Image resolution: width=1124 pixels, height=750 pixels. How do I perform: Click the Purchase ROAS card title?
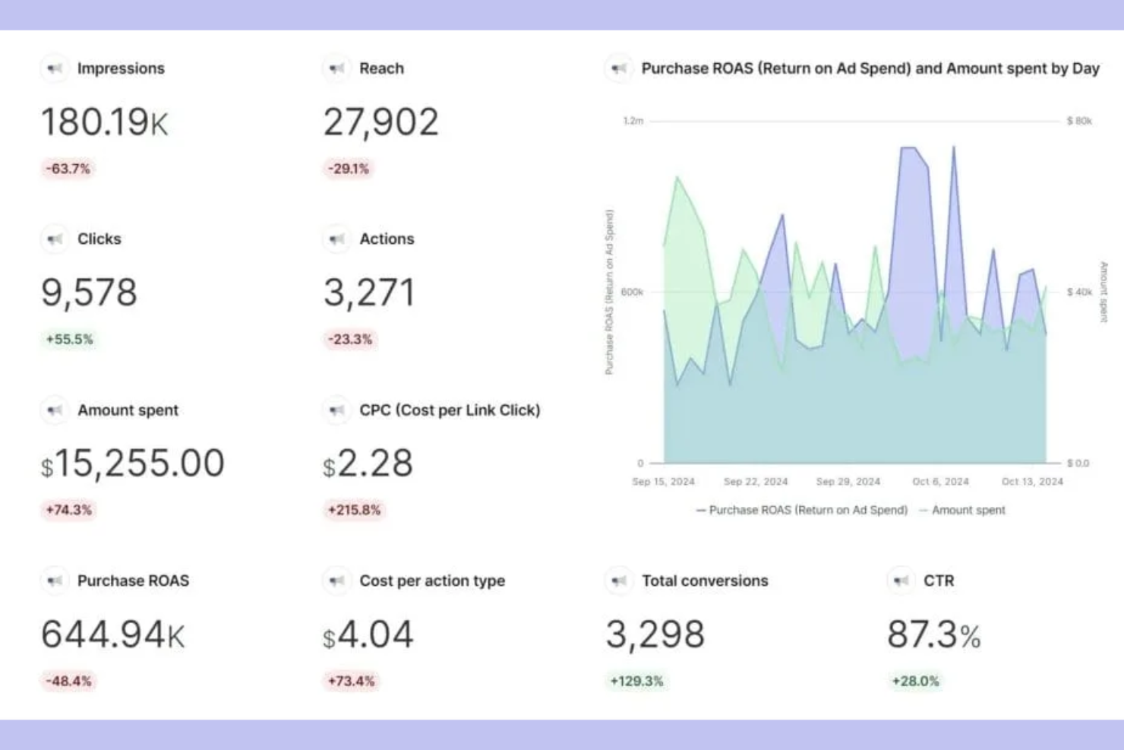133,581
